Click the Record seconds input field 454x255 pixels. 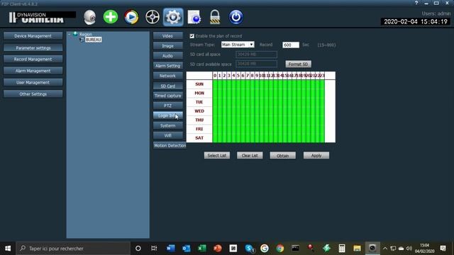point(291,45)
